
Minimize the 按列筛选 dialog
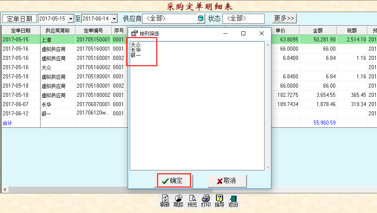pos(225,33)
